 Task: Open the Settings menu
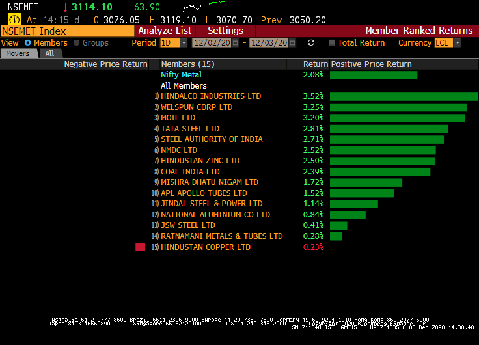pyautogui.click(x=225, y=31)
